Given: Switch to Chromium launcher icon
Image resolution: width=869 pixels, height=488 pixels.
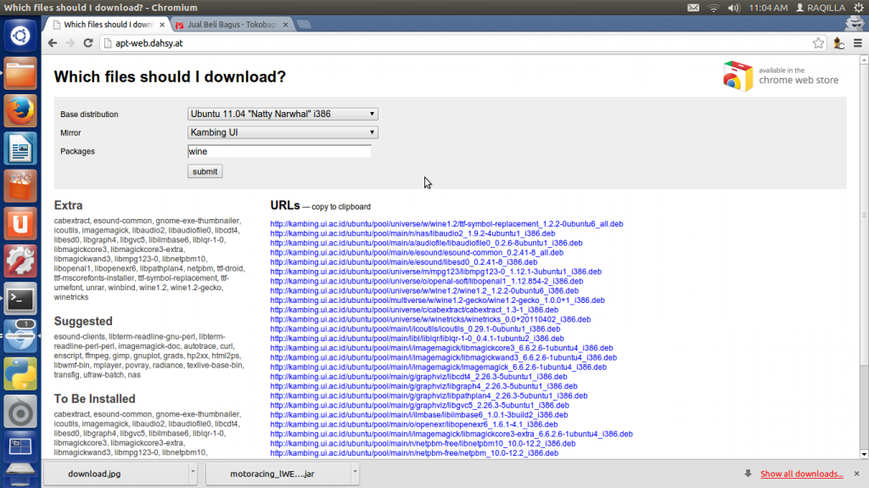Looking at the screenshot, I should 20,337.
